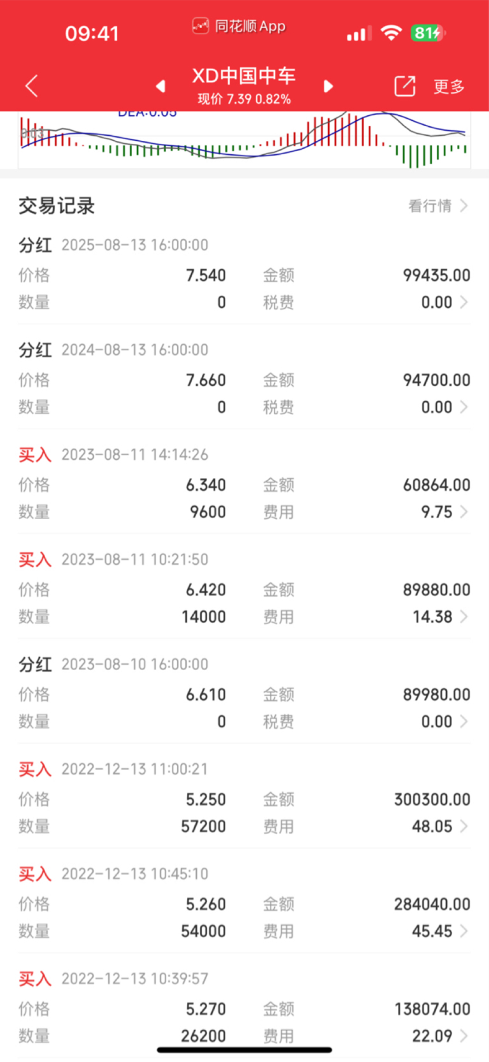
Task: Expand 2024-08-13 dividend record chevron
Action: pyautogui.click(x=464, y=407)
